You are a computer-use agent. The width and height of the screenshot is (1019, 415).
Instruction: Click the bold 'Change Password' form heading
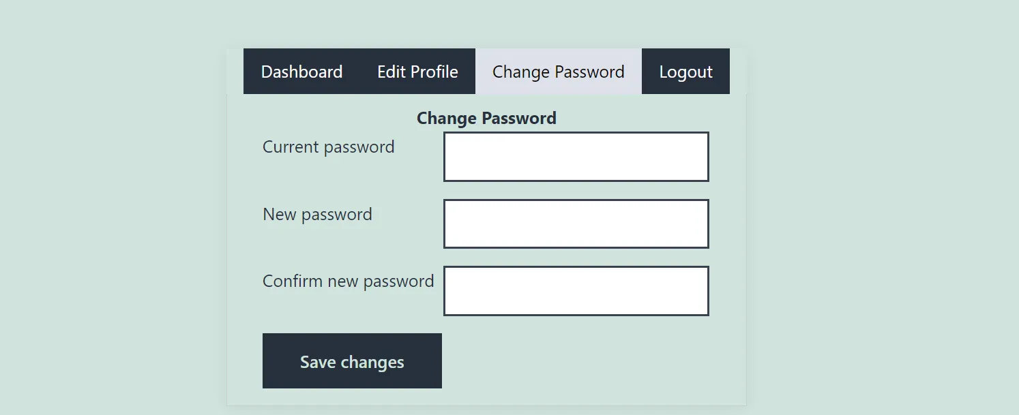point(486,119)
